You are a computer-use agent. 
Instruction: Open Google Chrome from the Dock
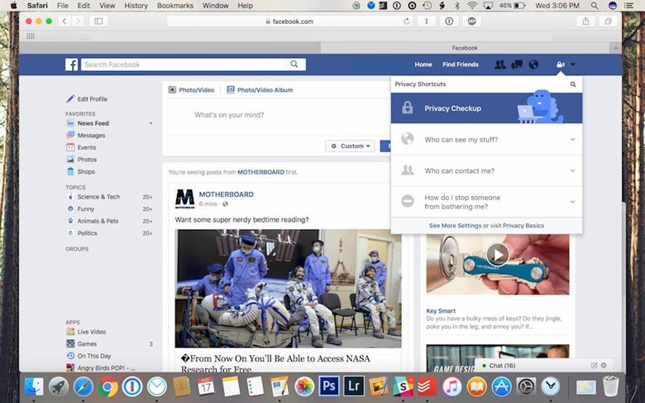click(107, 386)
